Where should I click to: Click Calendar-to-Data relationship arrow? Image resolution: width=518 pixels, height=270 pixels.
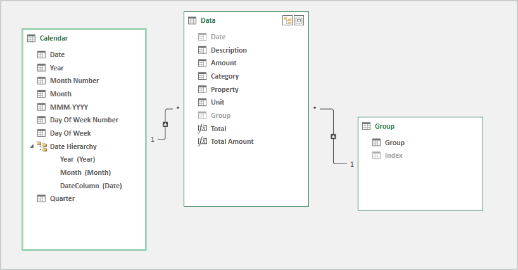[x=165, y=124]
